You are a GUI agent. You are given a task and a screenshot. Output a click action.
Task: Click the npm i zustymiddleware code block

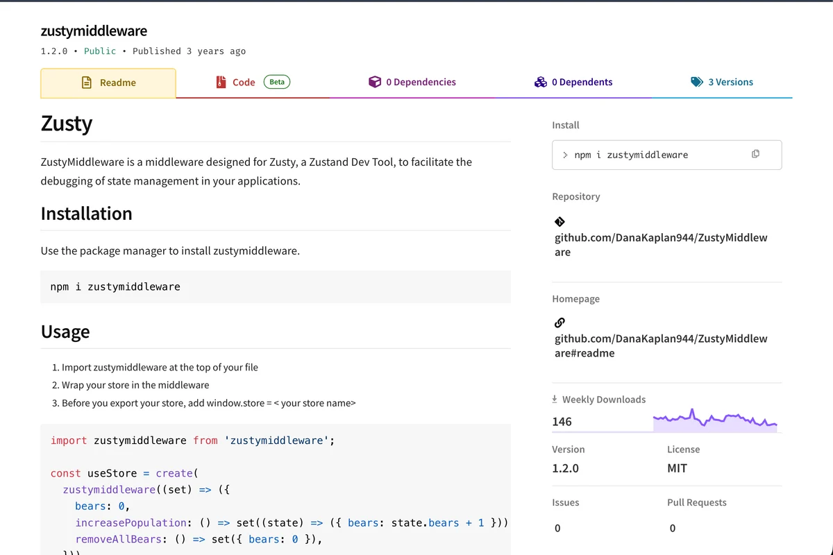(276, 287)
